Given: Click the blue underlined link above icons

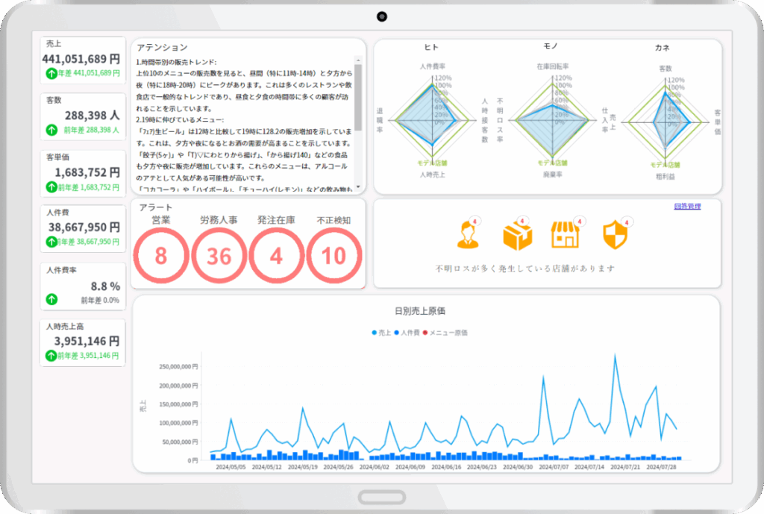Looking at the screenshot, I should click(686, 206).
